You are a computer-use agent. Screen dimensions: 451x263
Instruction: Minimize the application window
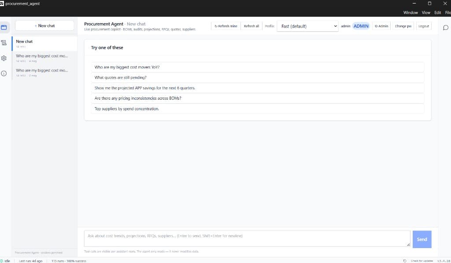414,4
